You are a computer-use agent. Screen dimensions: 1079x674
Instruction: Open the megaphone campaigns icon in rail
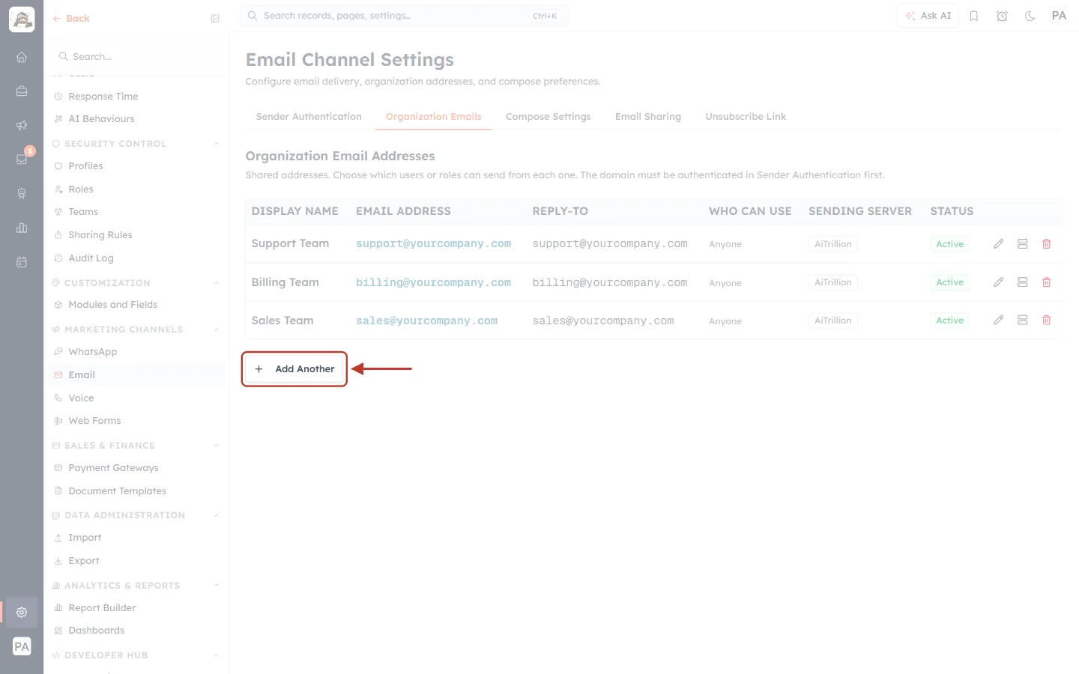(22, 125)
